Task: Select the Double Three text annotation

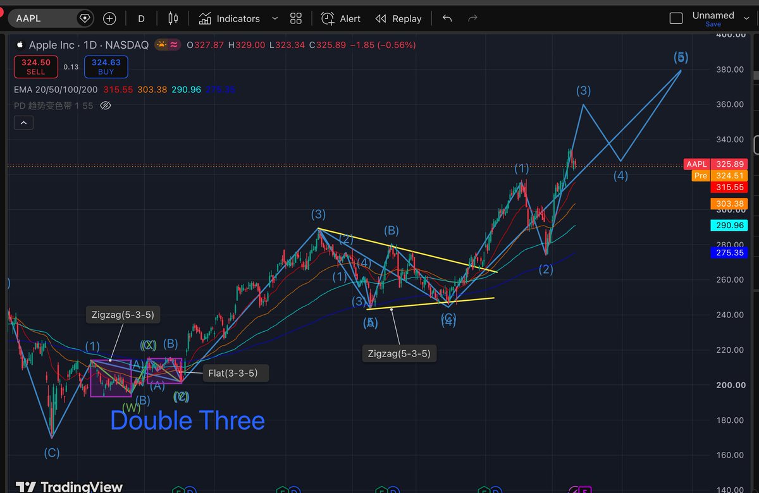Action: [188, 420]
